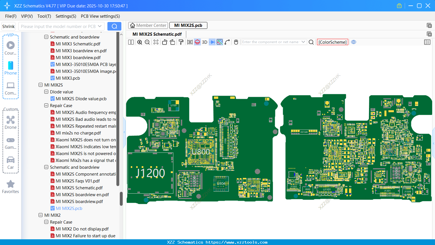Screen dimensions: 435x245
Task: Click the model number search input field
Action: [x=58, y=26]
